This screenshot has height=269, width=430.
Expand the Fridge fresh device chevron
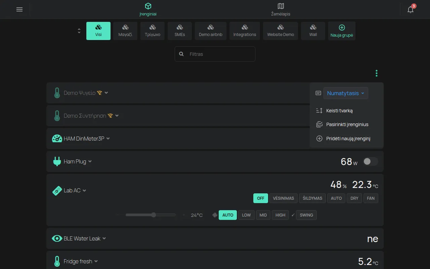tap(96, 261)
